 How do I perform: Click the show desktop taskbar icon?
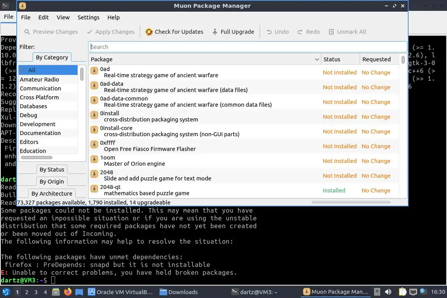79,292
